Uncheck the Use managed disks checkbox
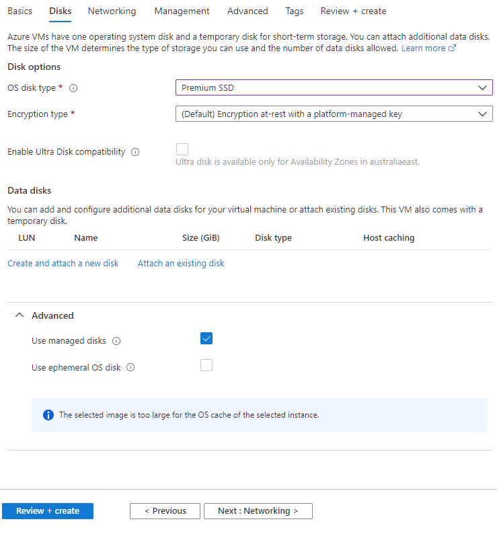The image size is (497, 536). (206, 338)
